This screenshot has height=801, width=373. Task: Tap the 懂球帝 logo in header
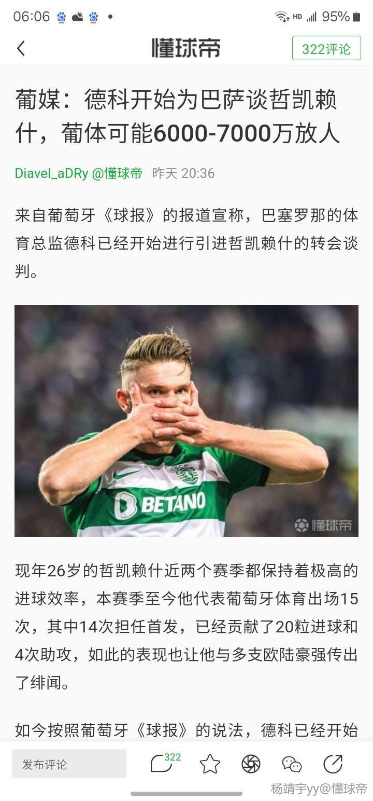tap(186, 48)
